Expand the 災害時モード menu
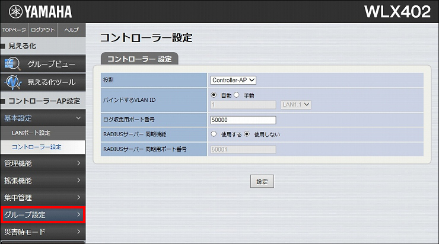Screen dimensions: 439x244 click(43, 232)
